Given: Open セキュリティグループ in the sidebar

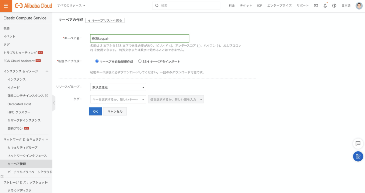Looking at the screenshot, I should pos(23,147).
